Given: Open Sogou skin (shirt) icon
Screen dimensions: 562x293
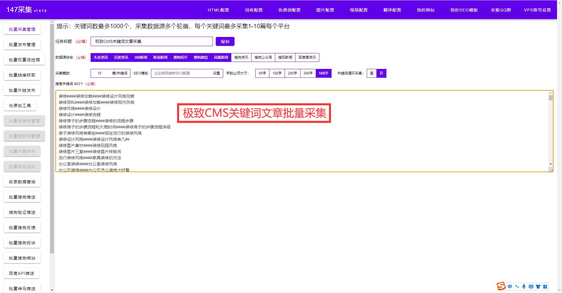Looking at the screenshot, I should point(538,287).
